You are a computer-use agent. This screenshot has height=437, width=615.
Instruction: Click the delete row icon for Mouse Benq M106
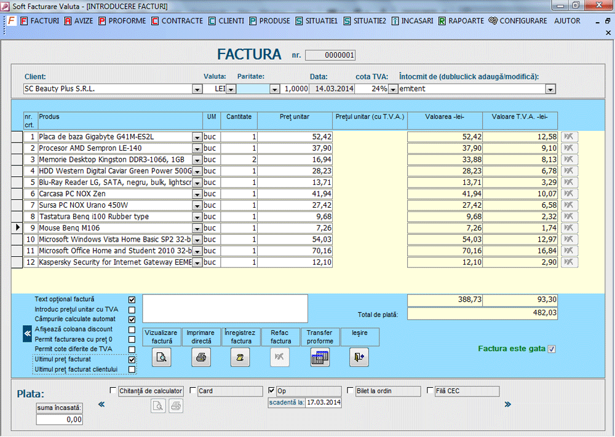click(x=569, y=228)
